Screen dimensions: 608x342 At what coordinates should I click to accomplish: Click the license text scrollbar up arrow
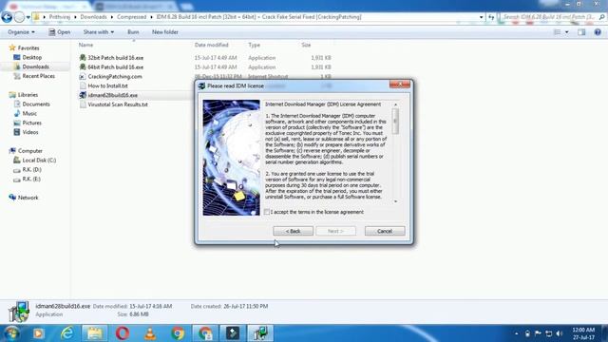click(395, 104)
